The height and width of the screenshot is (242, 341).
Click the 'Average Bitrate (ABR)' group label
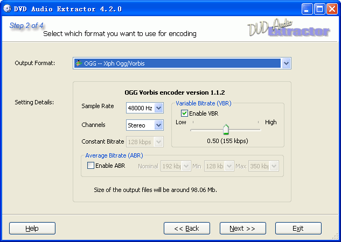click(114, 155)
